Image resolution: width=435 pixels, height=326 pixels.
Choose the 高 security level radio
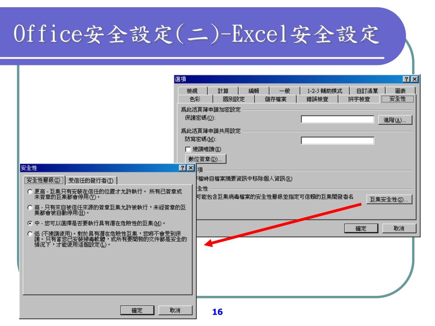point(30,207)
